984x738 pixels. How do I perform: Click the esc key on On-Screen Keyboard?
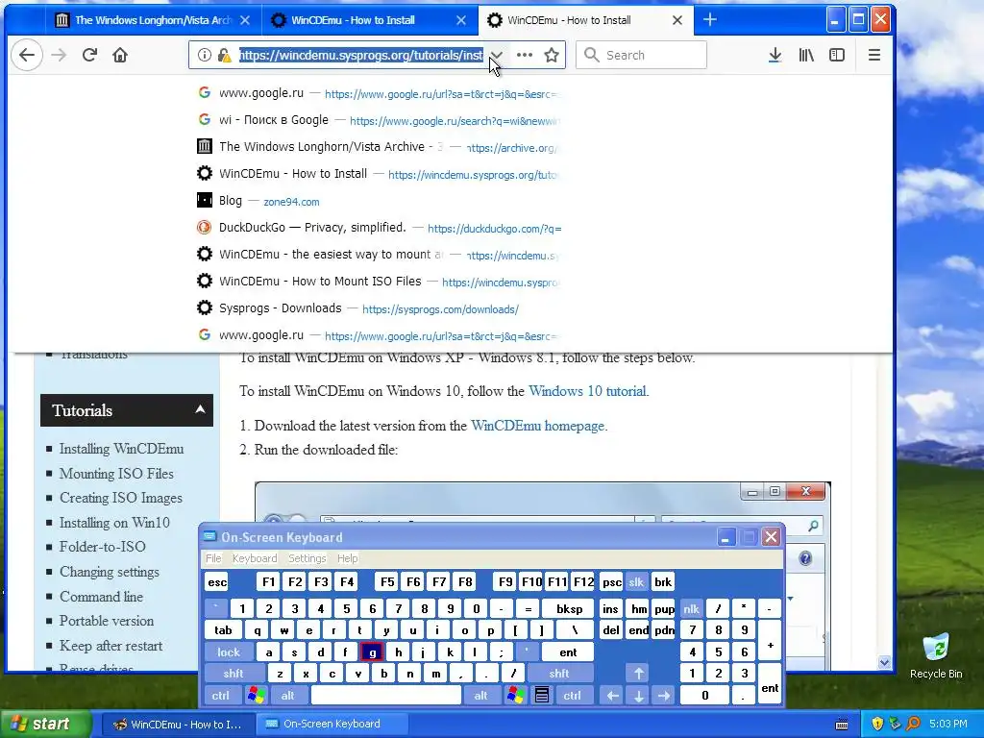pos(217,582)
